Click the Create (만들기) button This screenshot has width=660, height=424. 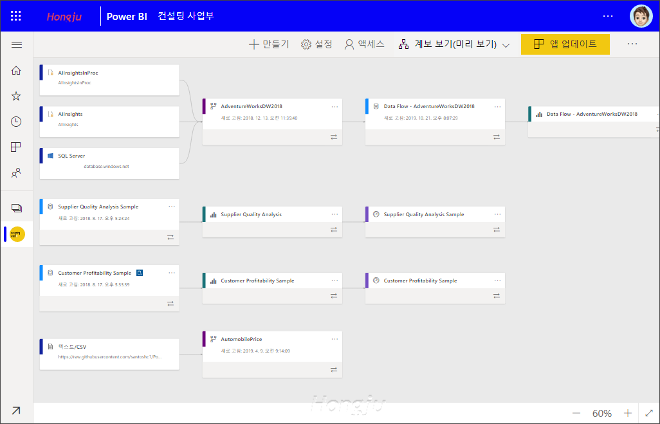[x=269, y=44]
